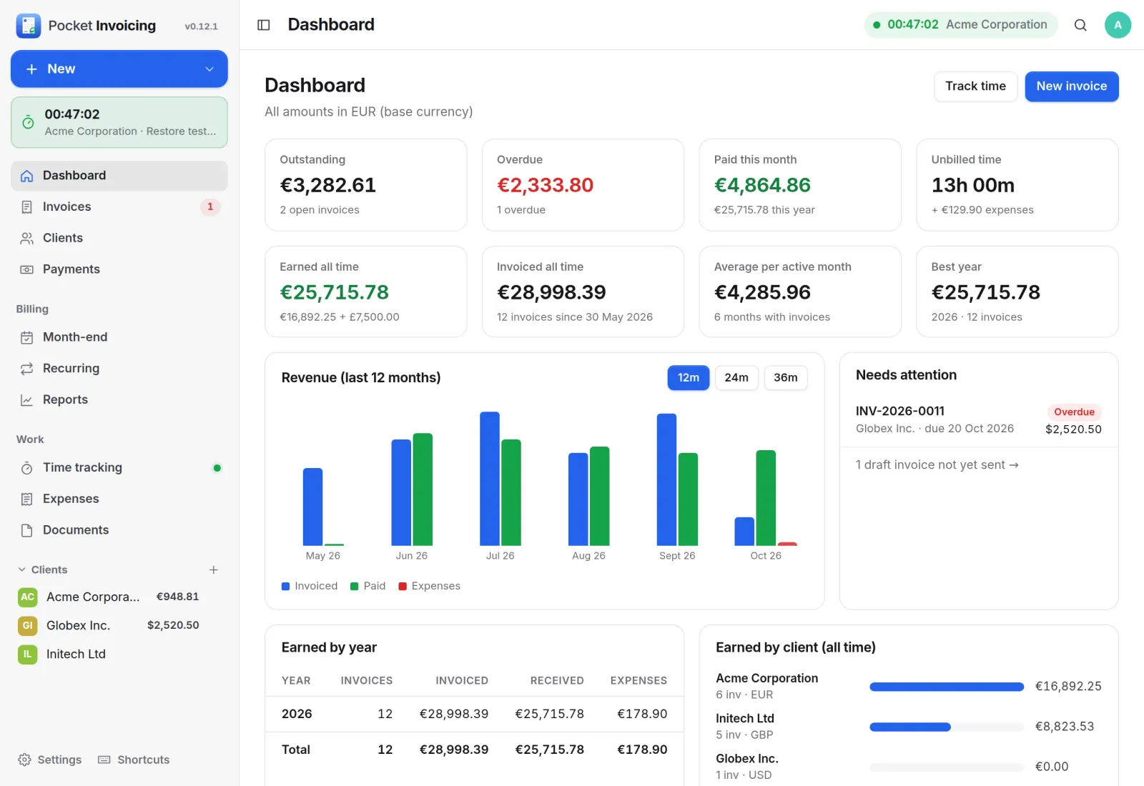Go to the Payments section
Image resolution: width=1144 pixels, height=786 pixels.
pyautogui.click(x=119, y=269)
